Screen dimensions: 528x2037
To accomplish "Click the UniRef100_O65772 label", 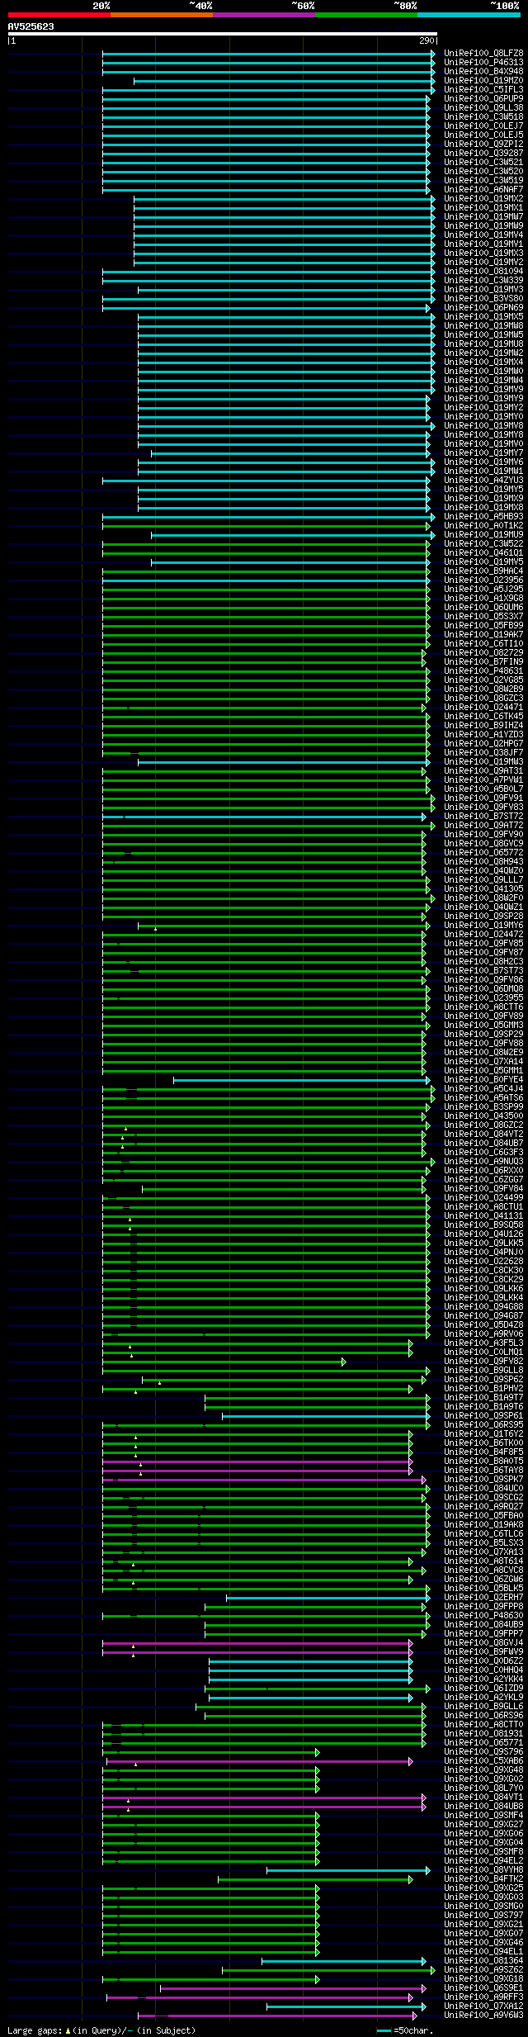I will click(x=483, y=852).
